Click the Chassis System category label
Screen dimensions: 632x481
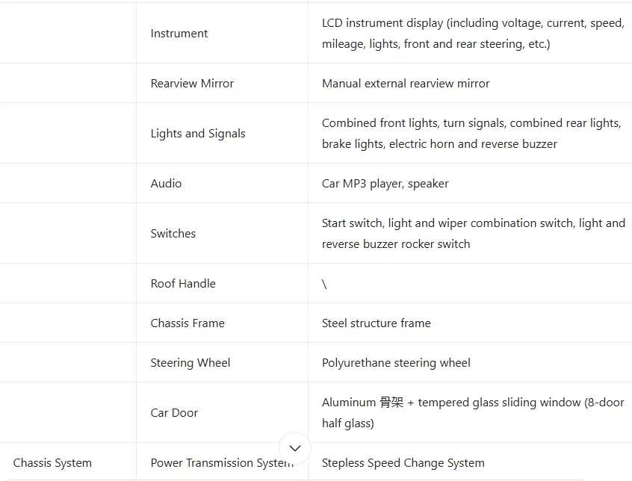(52, 462)
